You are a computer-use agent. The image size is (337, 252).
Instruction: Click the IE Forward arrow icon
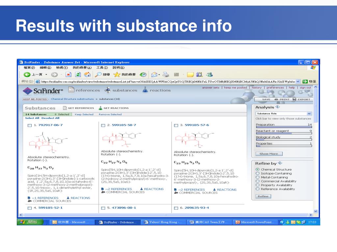(54, 74)
